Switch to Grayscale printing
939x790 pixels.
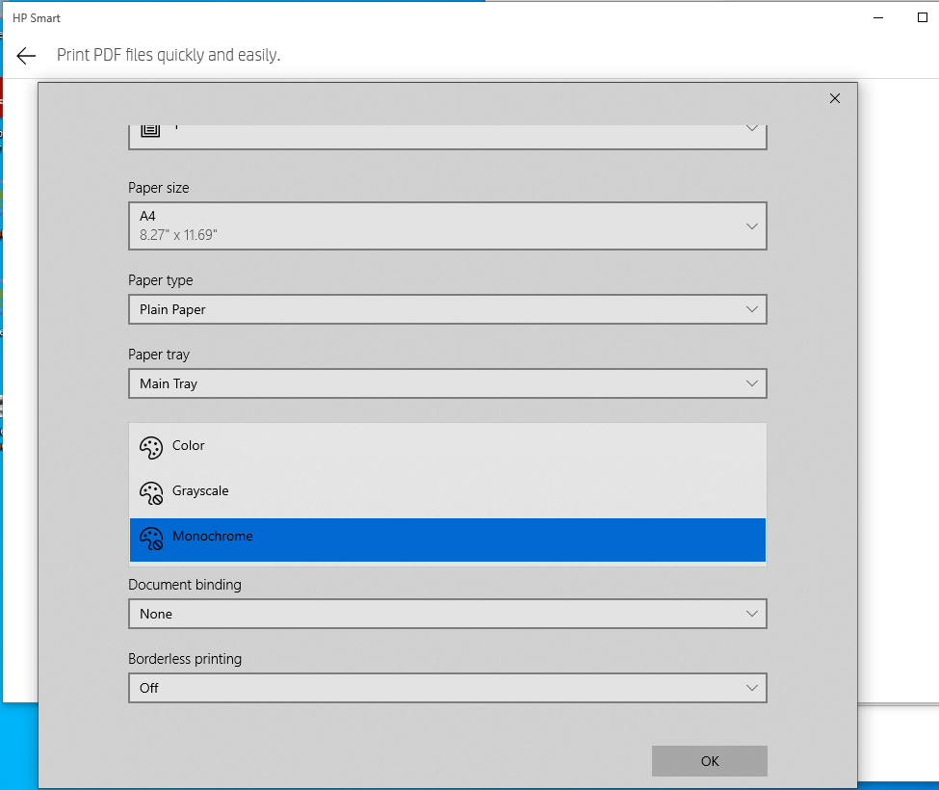tap(385, 491)
